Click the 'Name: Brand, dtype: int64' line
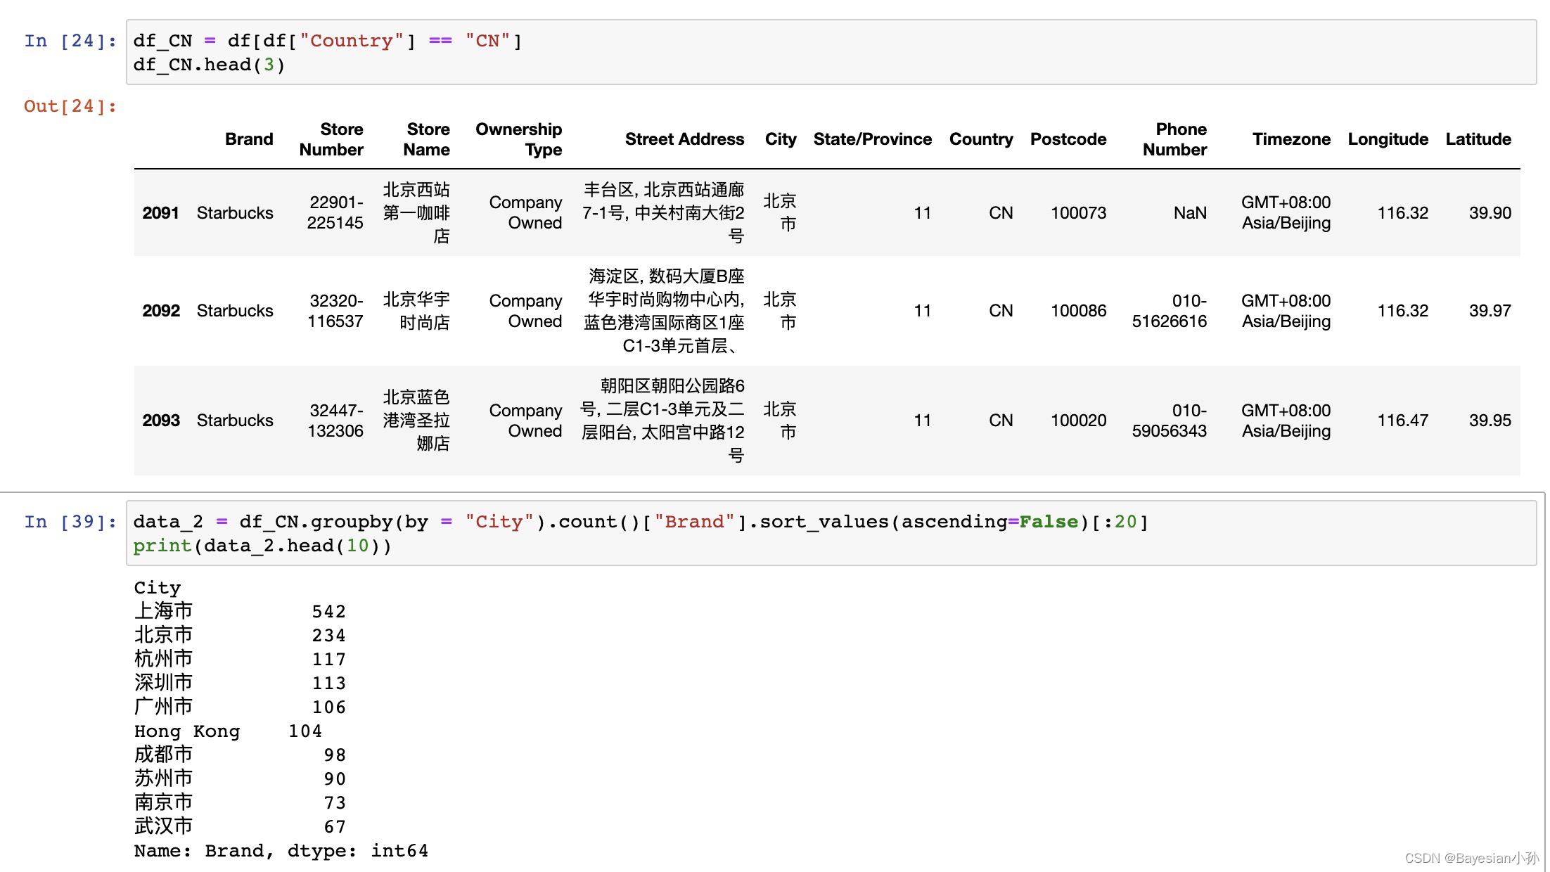Image resolution: width=1550 pixels, height=872 pixels. click(x=281, y=851)
